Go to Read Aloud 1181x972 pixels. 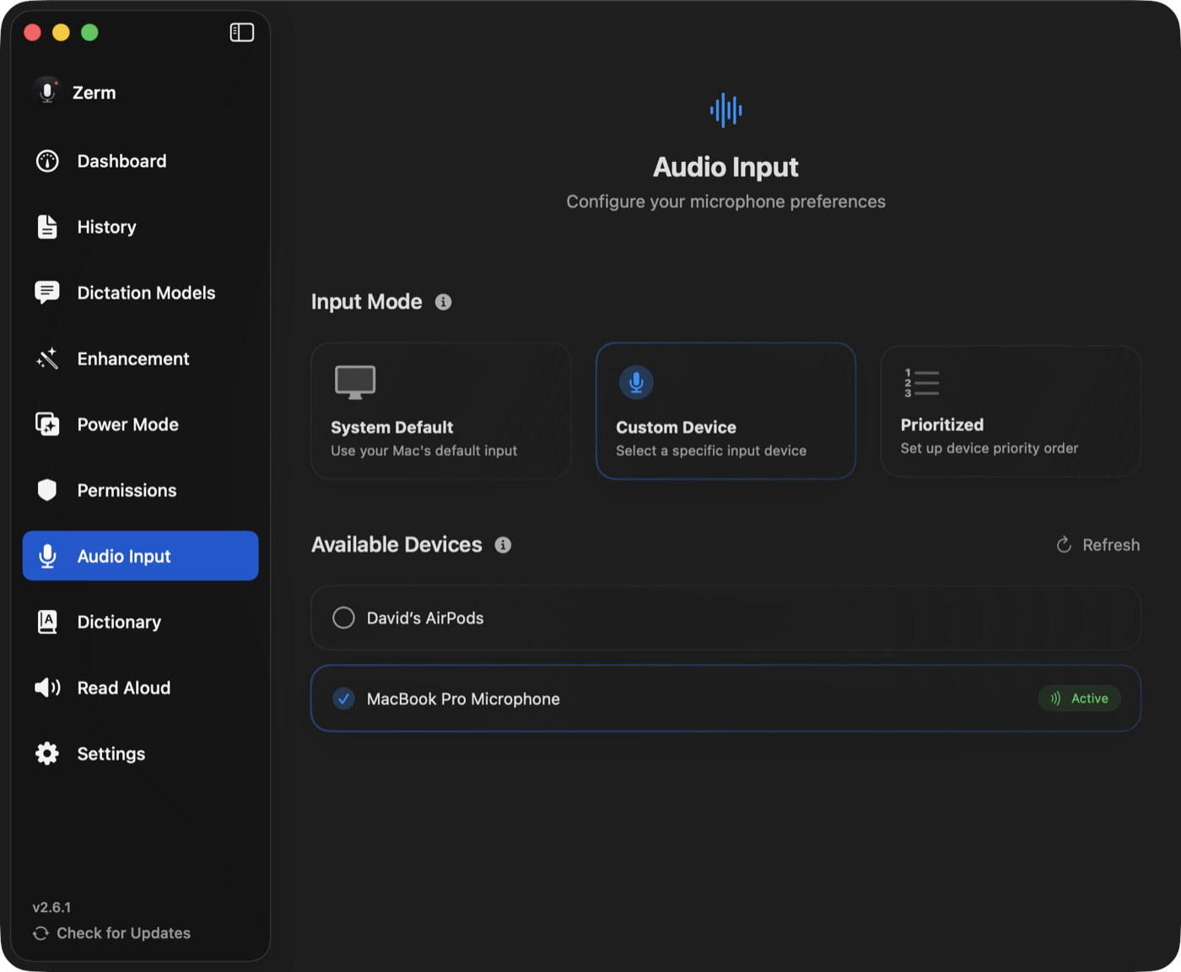point(140,688)
